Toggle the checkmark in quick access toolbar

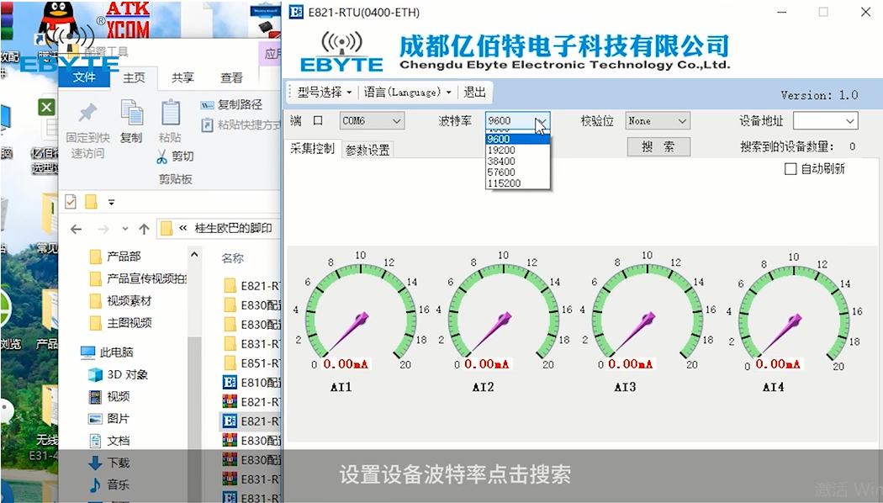tap(71, 201)
